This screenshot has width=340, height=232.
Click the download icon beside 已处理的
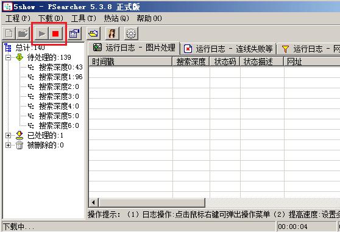19,135
